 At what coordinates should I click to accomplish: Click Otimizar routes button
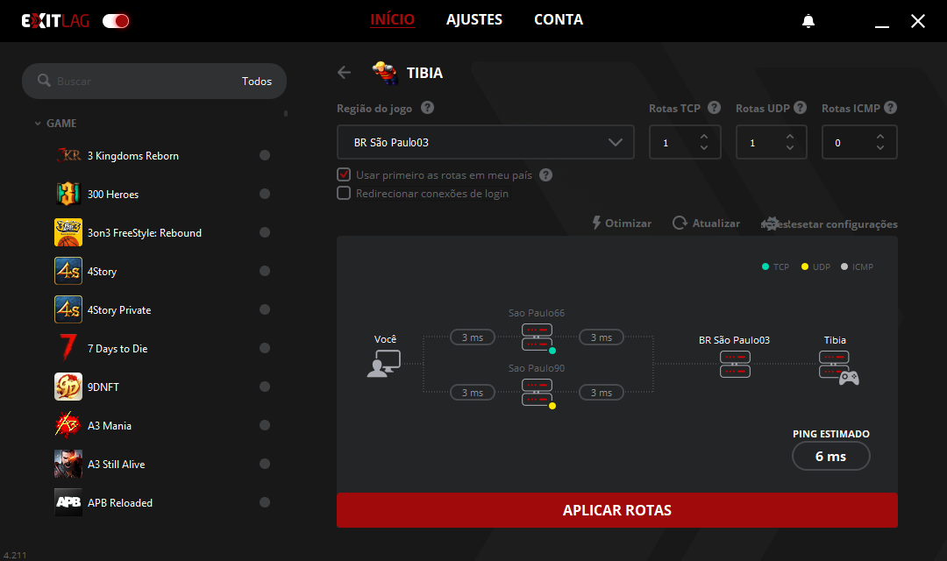coord(622,223)
